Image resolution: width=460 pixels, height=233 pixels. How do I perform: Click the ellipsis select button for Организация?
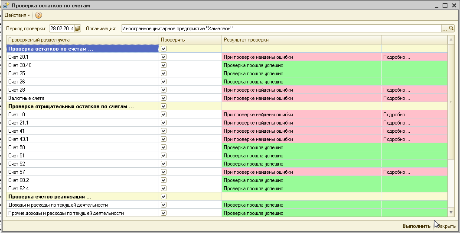click(x=444, y=29)
